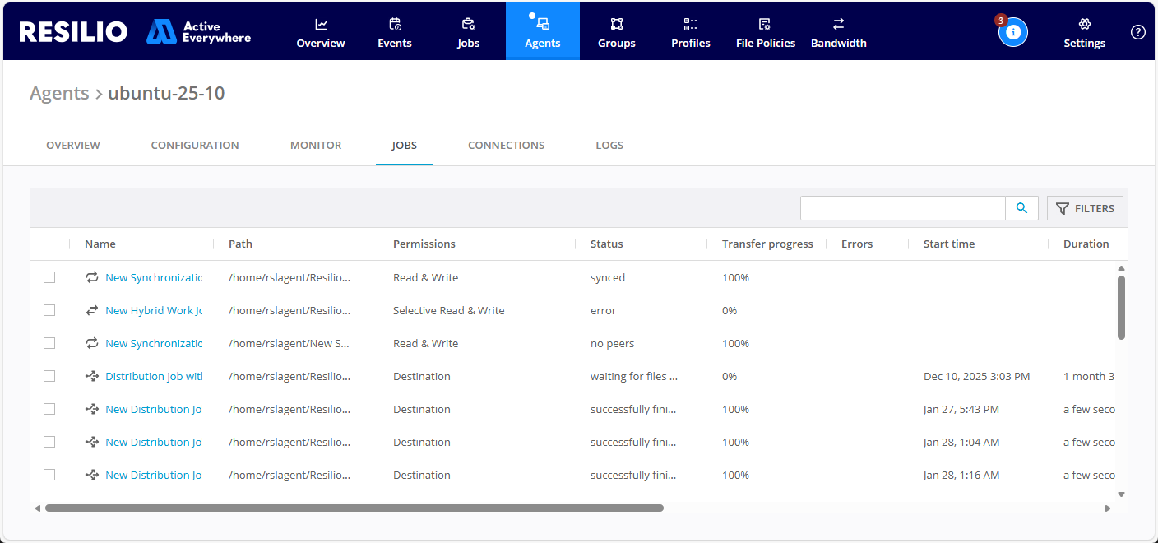This screenshot has width=1158, height=543.
Task: Tick the checkbox for the synced Synchronization job
Action: (x=49, y=277)
